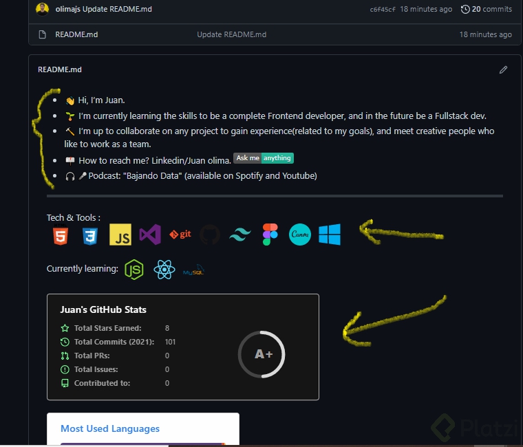
Task: Open commit hash c6f45cf
Action: [x=382, y=10]
